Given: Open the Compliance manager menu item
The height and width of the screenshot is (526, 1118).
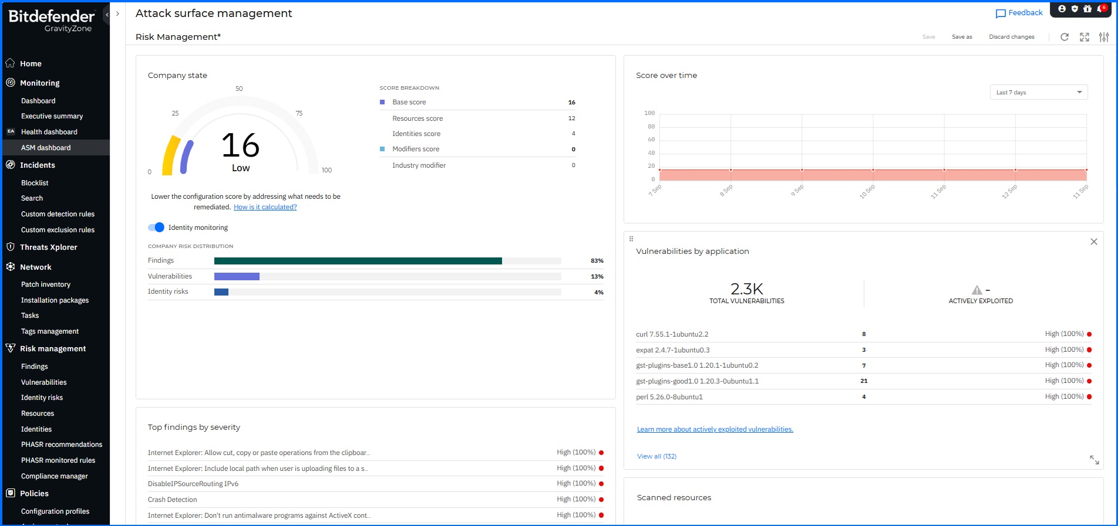Looking at the screenshot, I should click(x=55, y=476).
